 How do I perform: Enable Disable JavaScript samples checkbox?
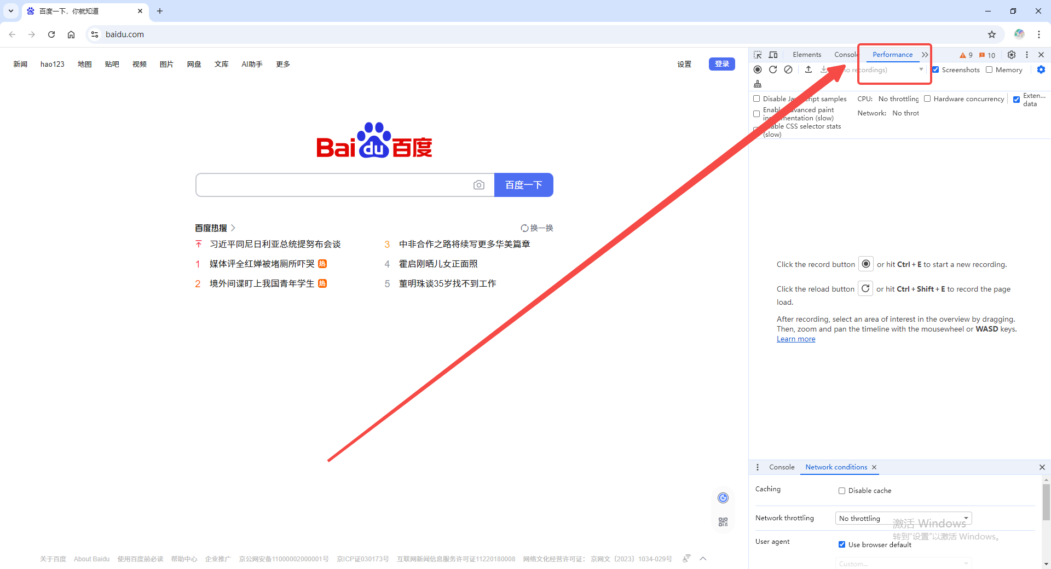coord(757,98)
